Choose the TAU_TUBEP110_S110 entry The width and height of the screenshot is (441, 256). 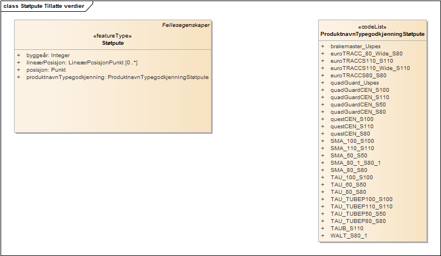(x=361, y=207)
